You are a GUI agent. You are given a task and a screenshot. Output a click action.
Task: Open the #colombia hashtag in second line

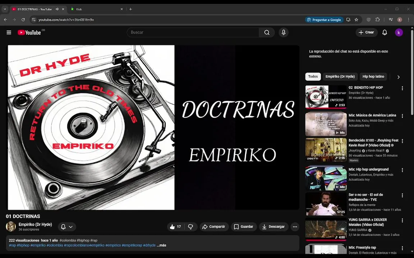click(x=55, y=245)
